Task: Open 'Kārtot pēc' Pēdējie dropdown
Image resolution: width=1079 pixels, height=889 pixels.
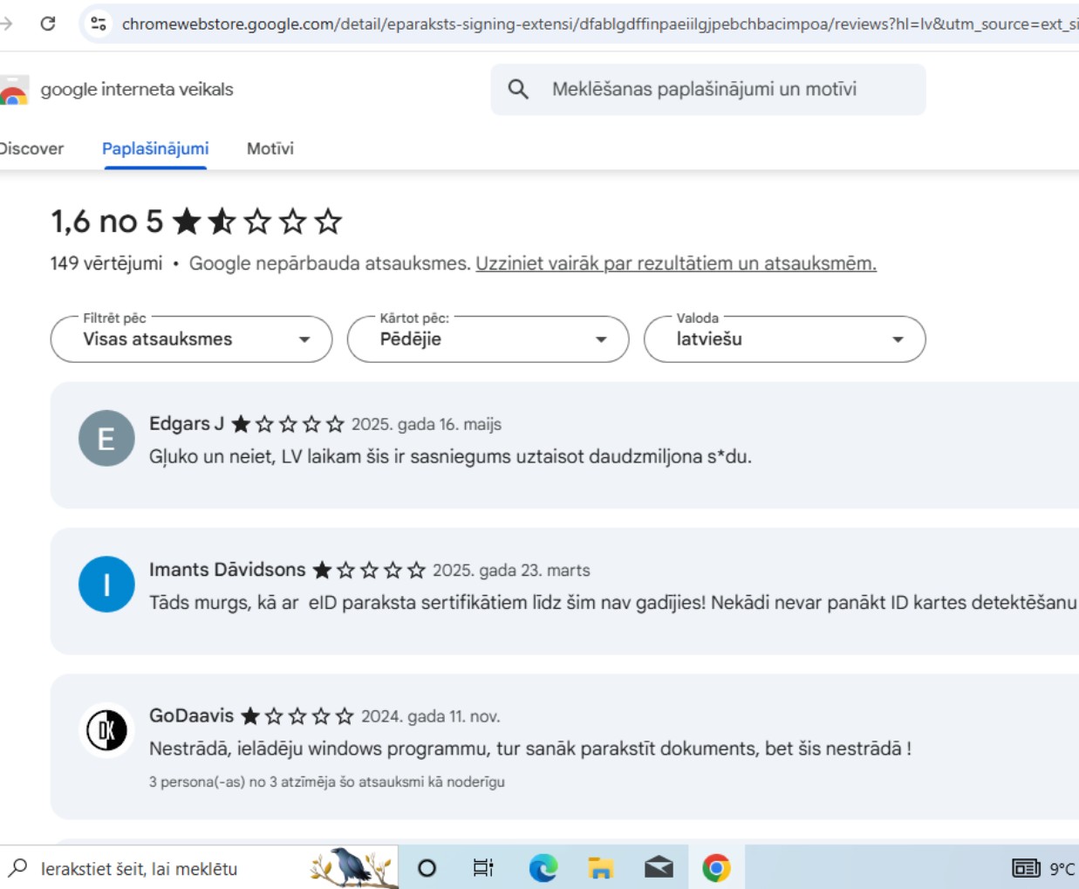Action: 488,339
